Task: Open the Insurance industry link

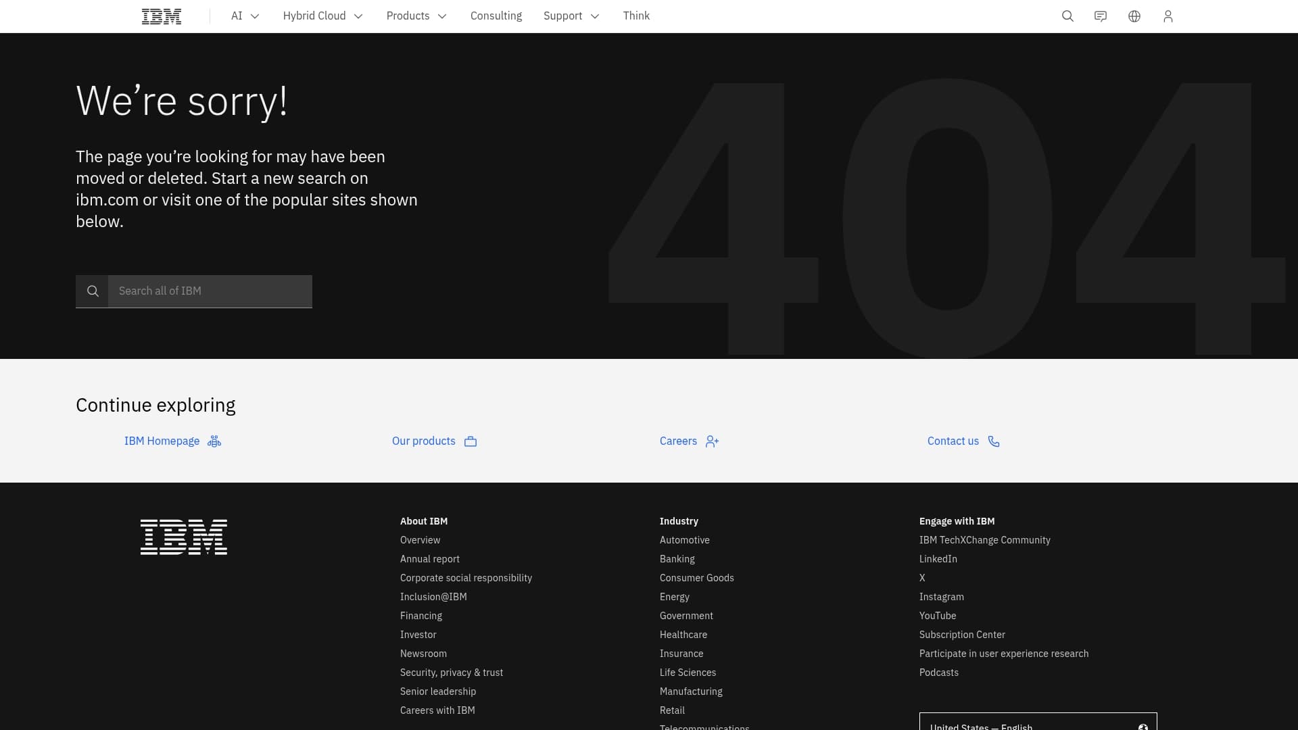Action: point(681,654)
